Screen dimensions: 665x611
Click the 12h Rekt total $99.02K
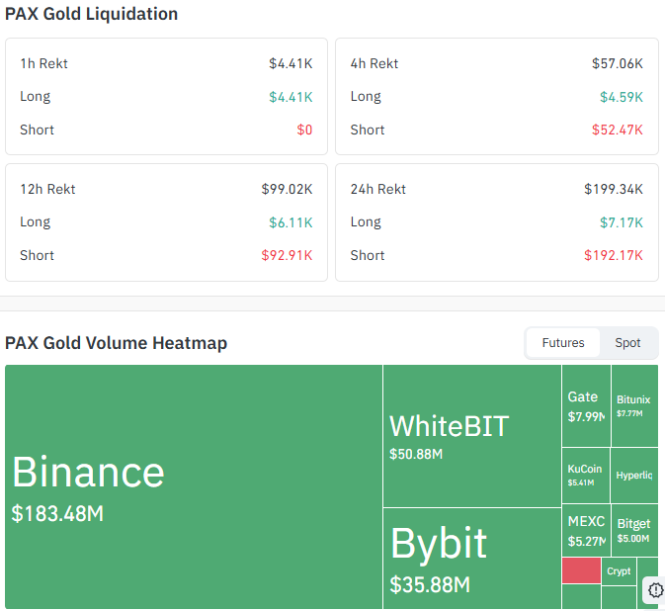click(287, 189)
